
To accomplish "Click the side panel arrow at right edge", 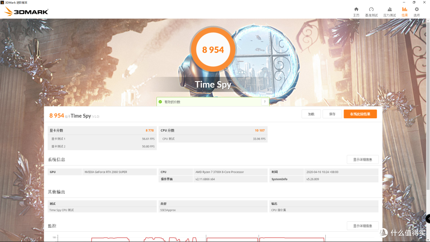I will (428, 219).
